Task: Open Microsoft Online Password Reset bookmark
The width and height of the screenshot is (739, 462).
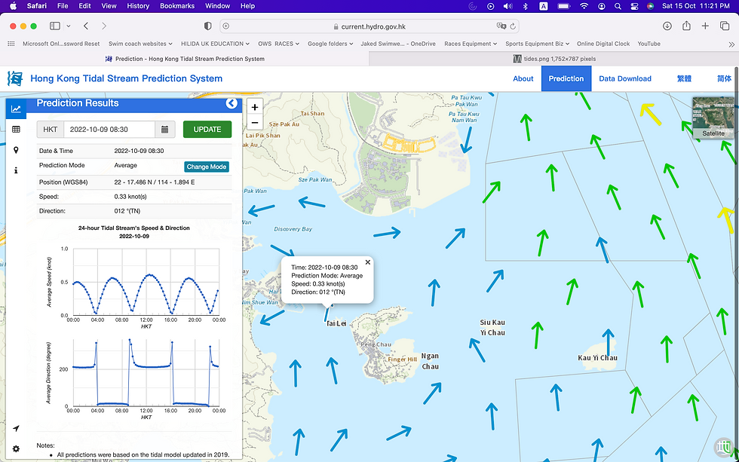Action: point(61,44)
